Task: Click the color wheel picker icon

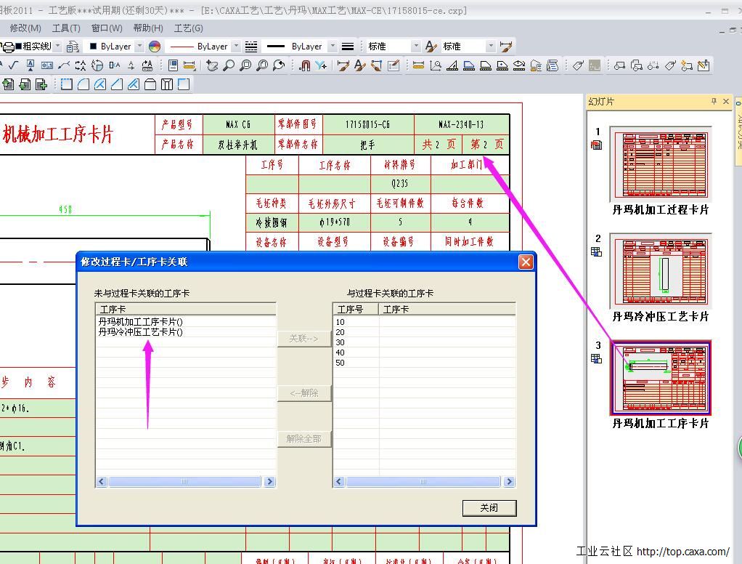Action: click(155, 47)
